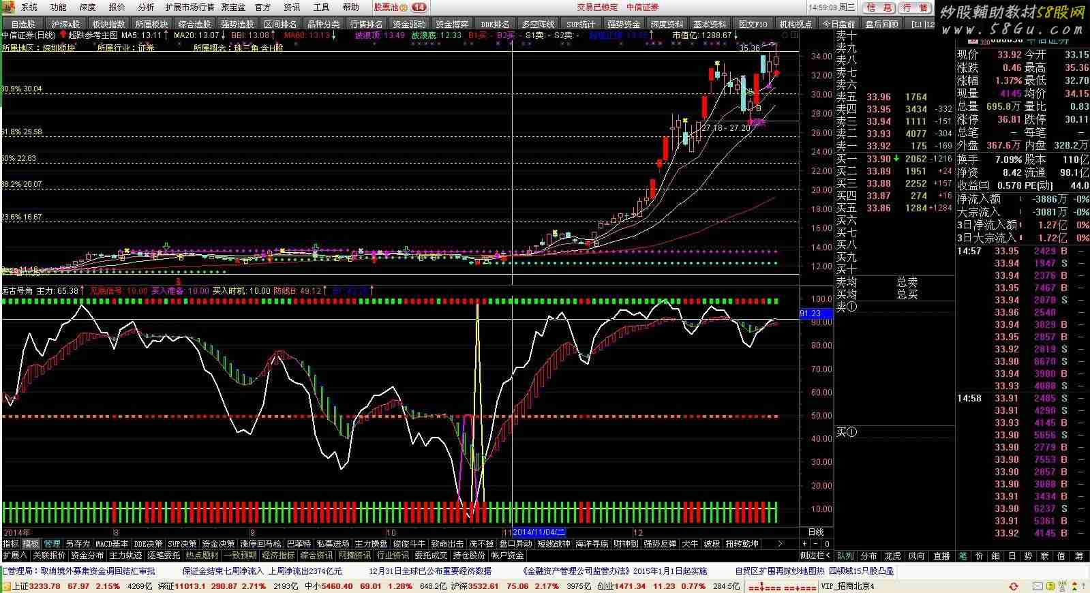Select the 板块指数 toolbar button
This screenshot has height=593, width=1090.
[108, 24]
